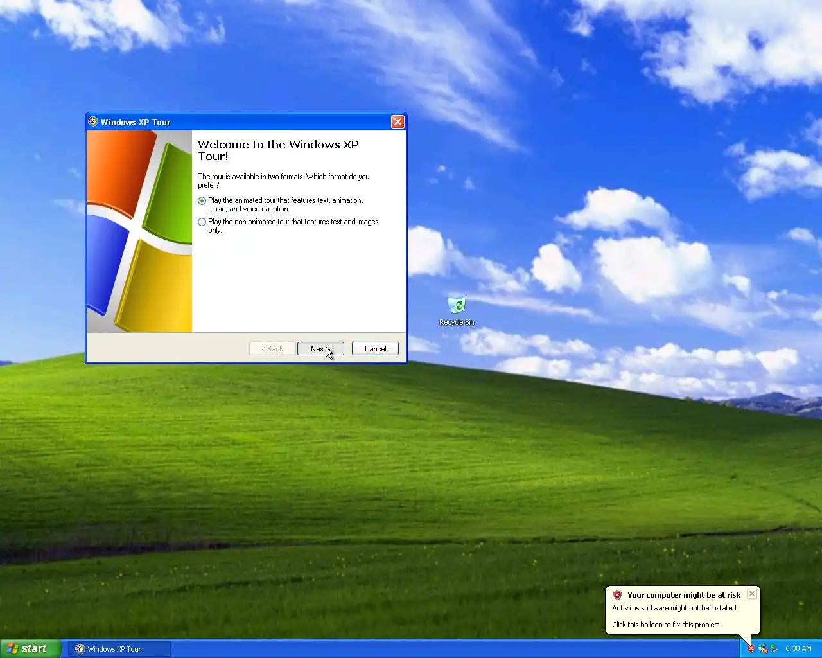Click the shield icon inside the security balloon
This screenshot has height=658, width=822.
pos(617,595)
